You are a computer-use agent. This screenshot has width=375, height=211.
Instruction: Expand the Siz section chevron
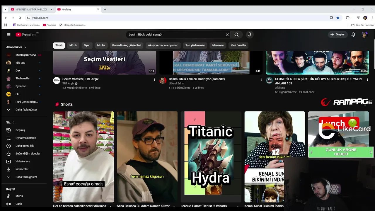[x=13, y=122]
